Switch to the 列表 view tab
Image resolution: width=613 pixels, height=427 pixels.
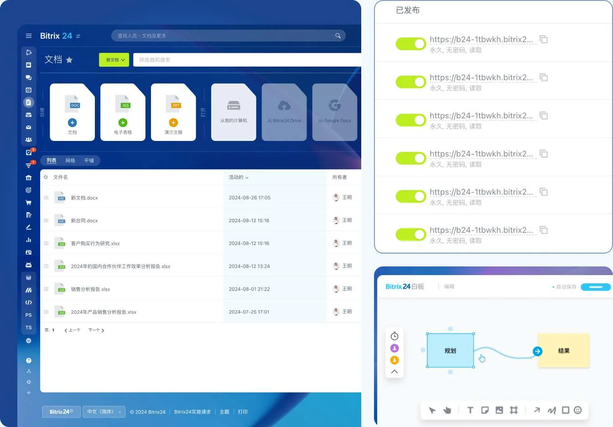click(52, 161)
